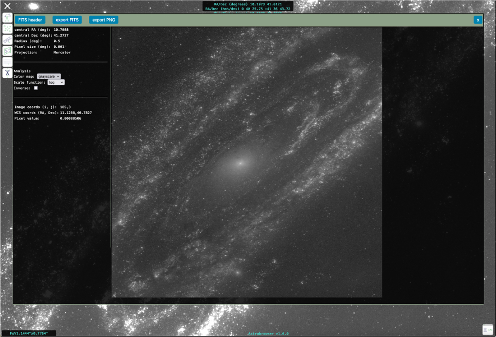Expand the Scale function log dropdown
The width and height of the screenshot is (496, 337).
click(x=56, y=82)
